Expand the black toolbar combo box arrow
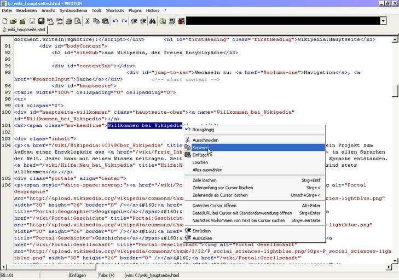Screen dimensions: 399x280 (x=383, y=21)
